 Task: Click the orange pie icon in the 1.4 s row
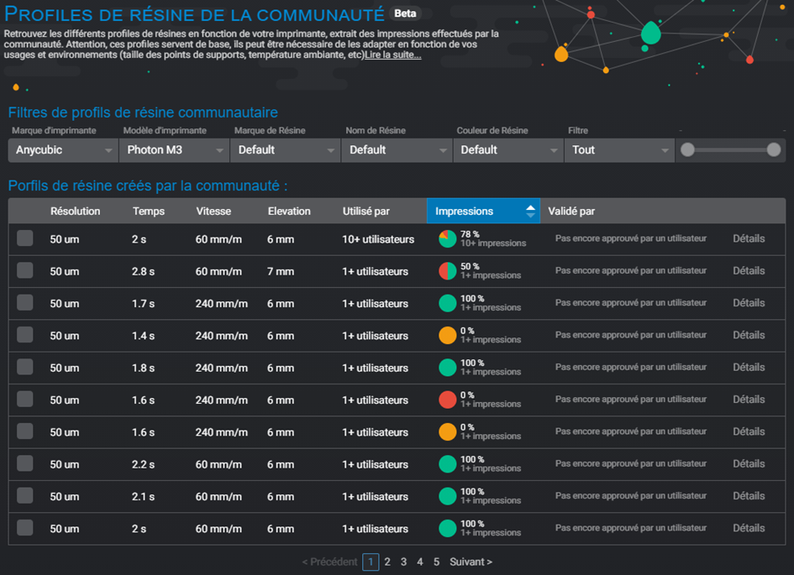(x=447, y=335)
